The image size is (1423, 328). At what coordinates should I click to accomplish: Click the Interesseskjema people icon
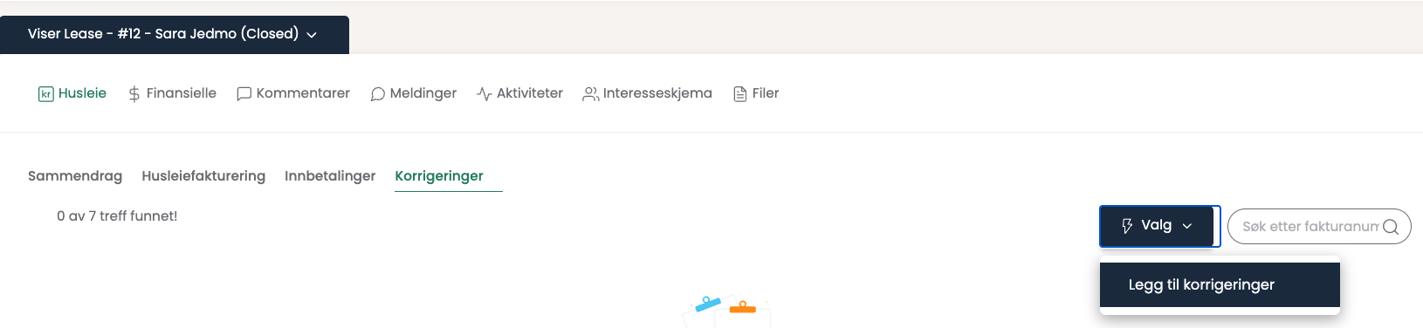[591, 94]
